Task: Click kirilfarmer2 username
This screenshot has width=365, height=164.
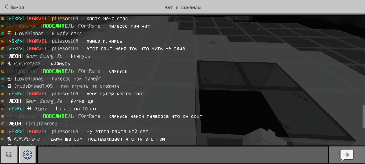Action: [x=41, y=124]
